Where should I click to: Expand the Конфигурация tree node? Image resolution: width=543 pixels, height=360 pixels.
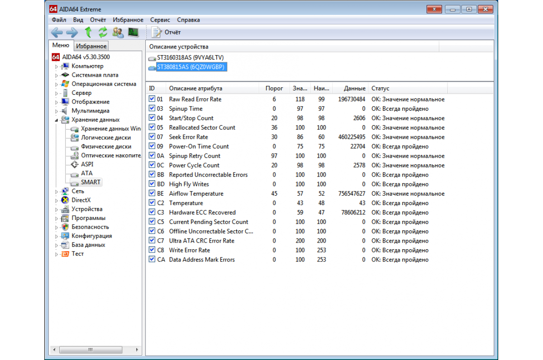[x=57, y=236]
